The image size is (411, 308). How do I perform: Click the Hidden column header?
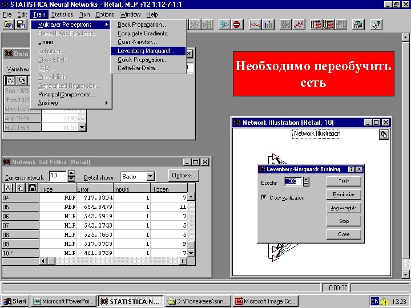point(168,189)
